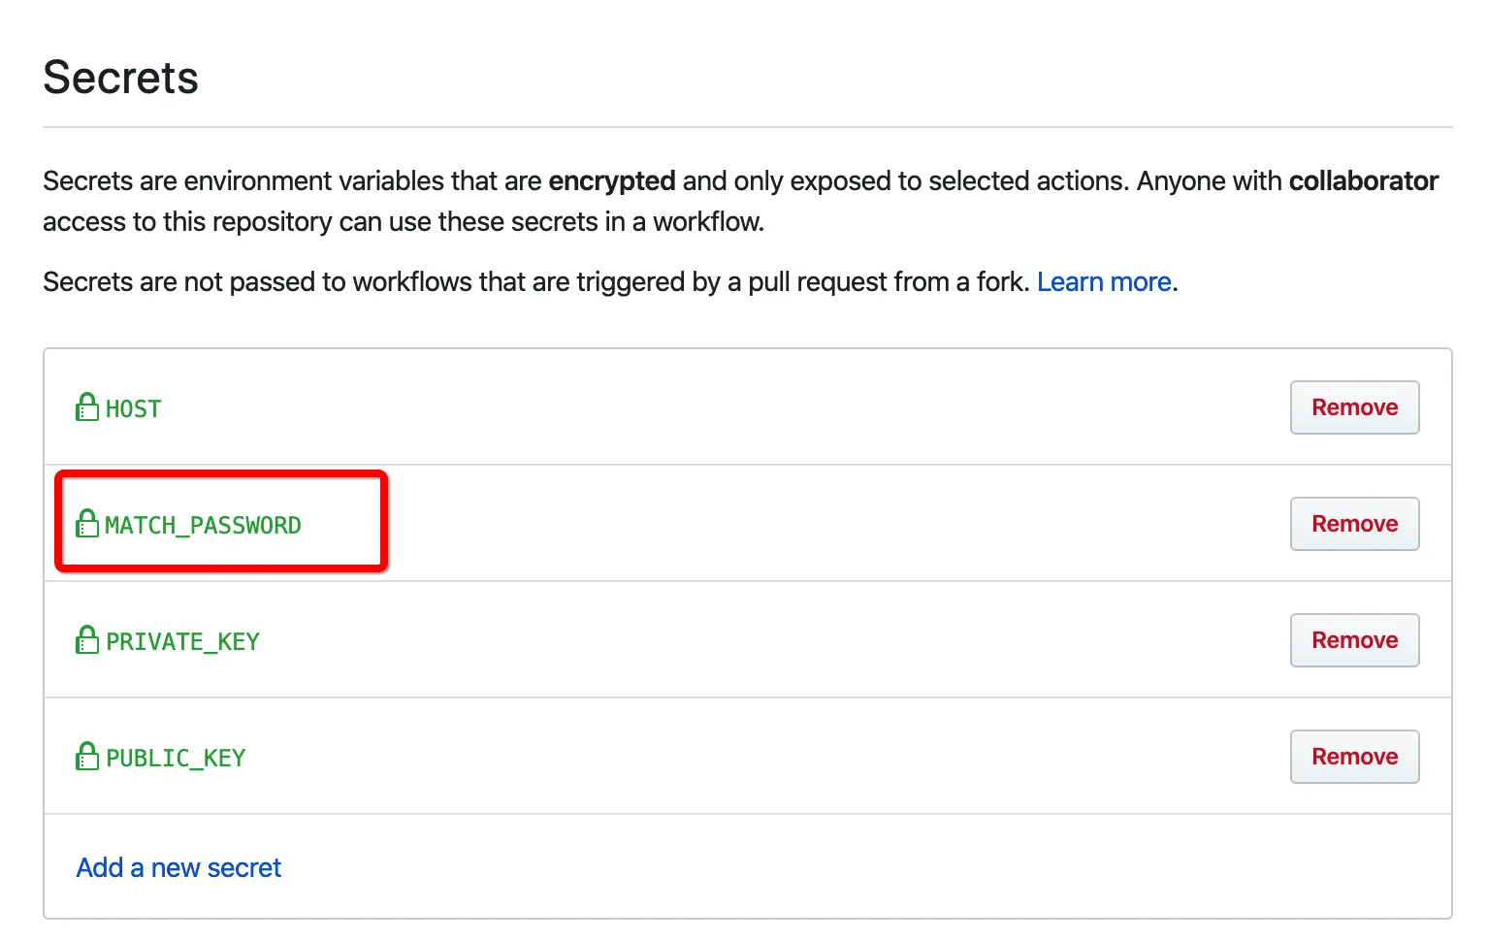Image resolution: width=1488 pixels, height=941 pixels.
Task: Select the MATCH_PASSWORD secret name
Action: (x=203, y=525)
